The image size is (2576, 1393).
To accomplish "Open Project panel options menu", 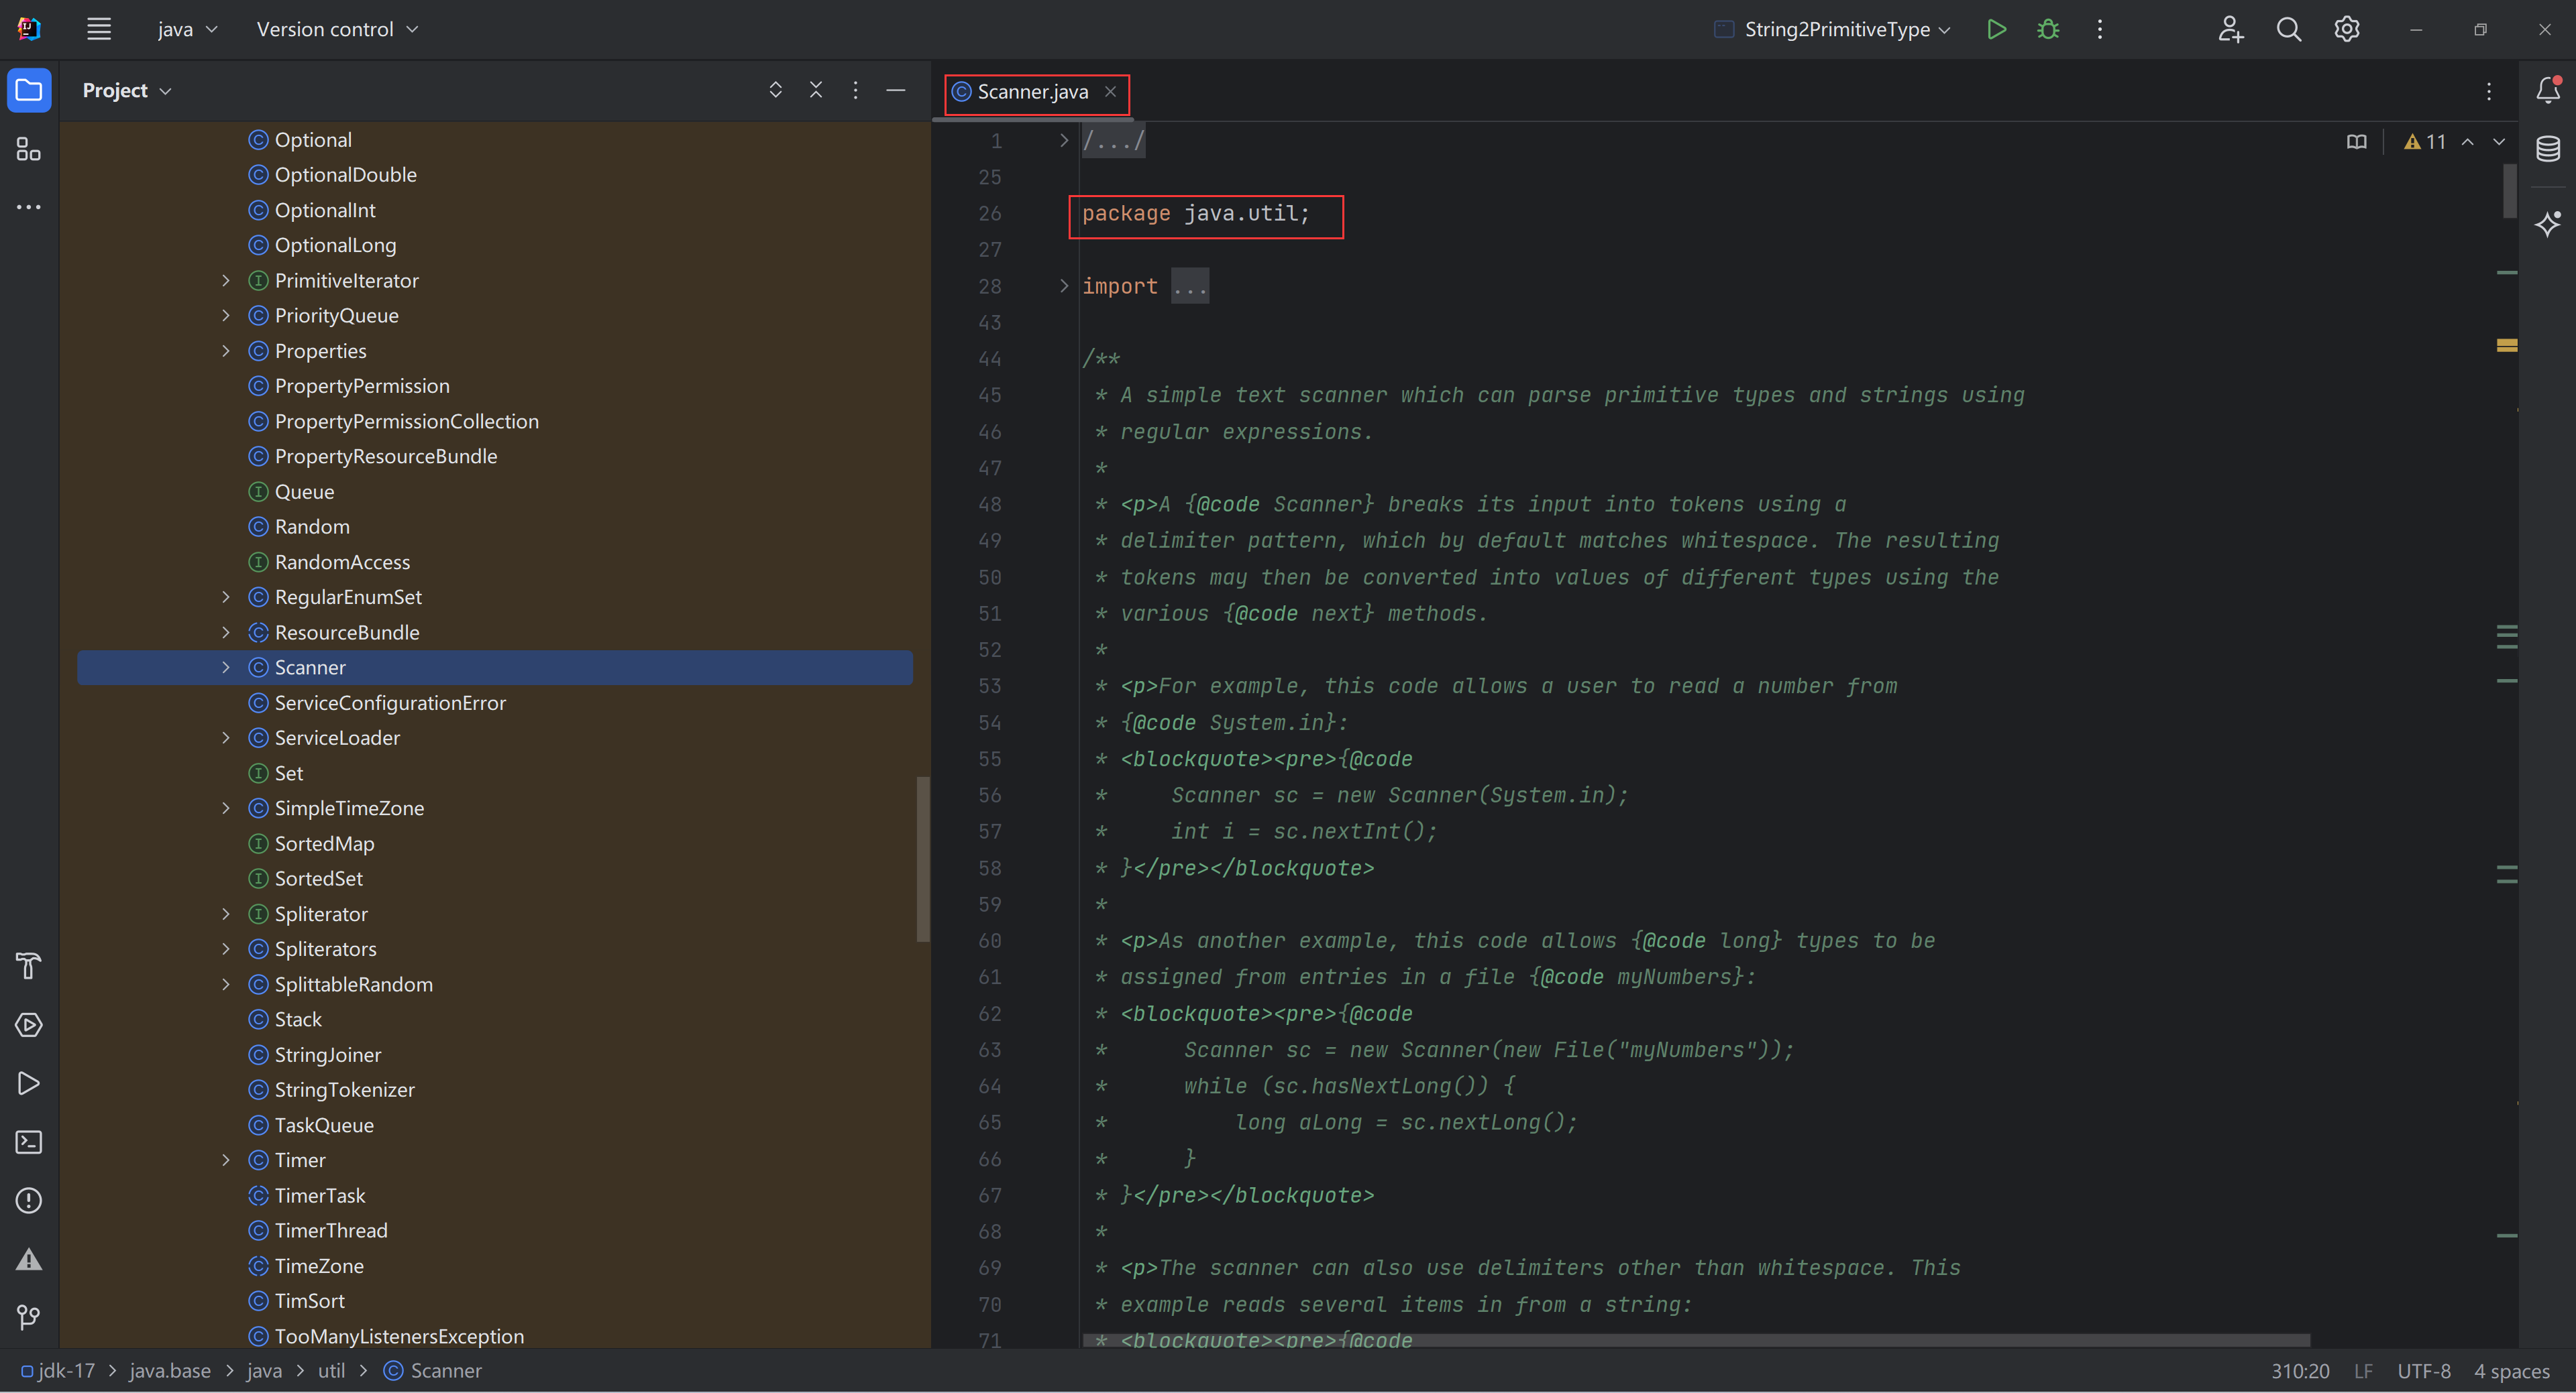I will (x=855, y=90).
